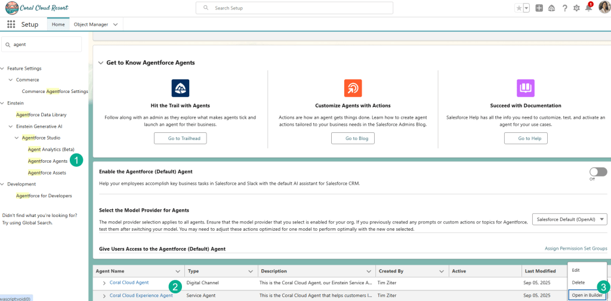This screenshot has width=611, height=301.
Task: Click the Help question mark icon
Action: (564, 8)
